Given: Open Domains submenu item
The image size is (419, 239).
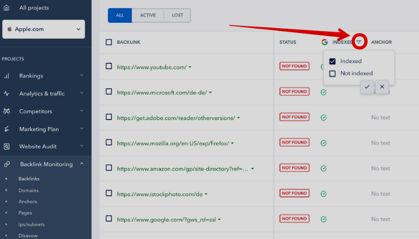Looking at the screenshot, I should (29, 191).
